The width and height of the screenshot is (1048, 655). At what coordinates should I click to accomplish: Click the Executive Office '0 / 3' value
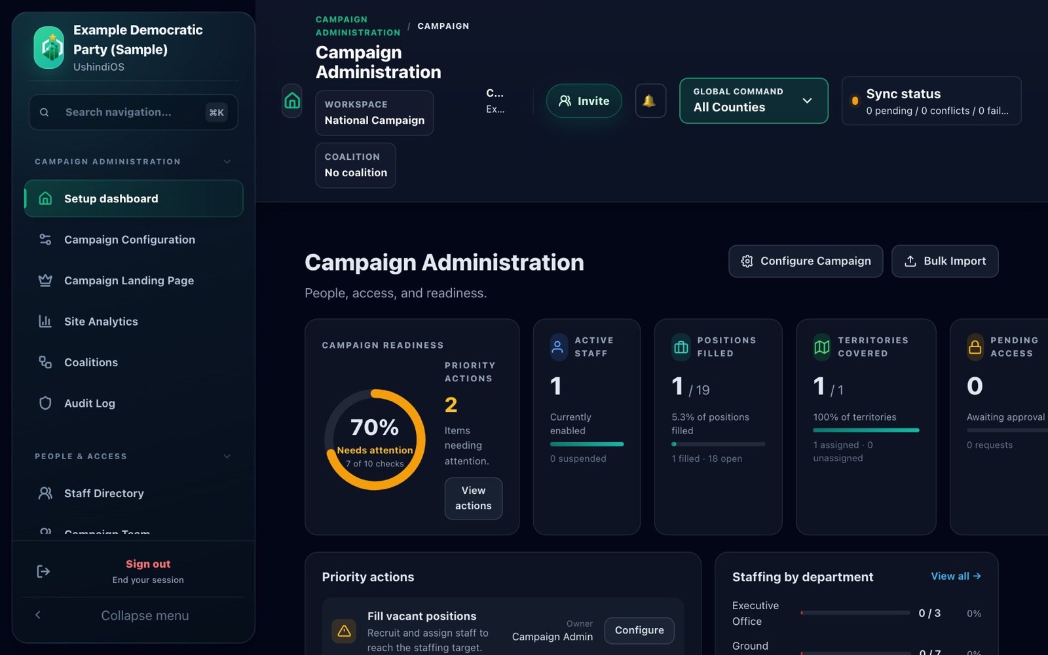coord(929,613)
